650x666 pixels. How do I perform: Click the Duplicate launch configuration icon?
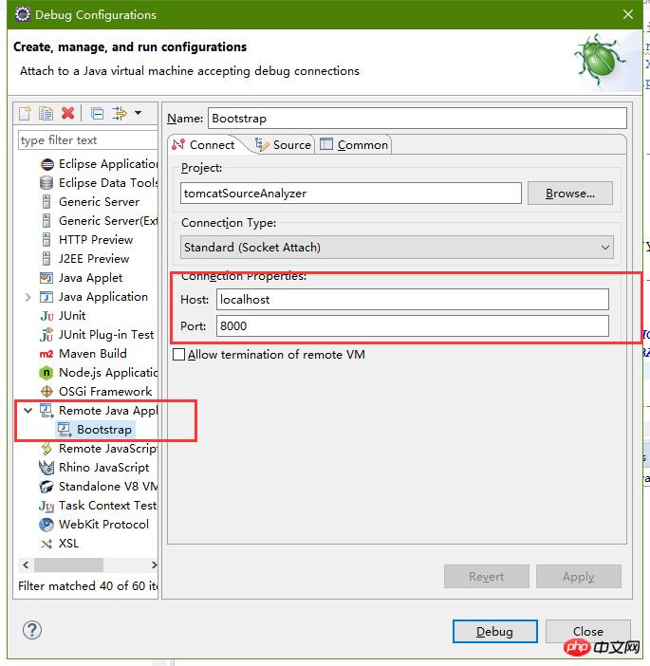tap(46, 114)
